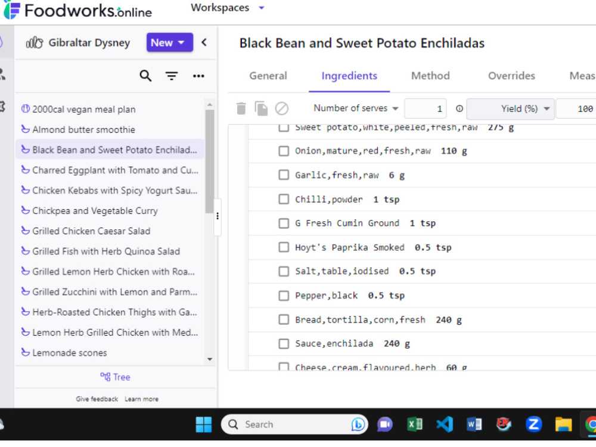Open the Yield (%) dropdown

point(511,108)
